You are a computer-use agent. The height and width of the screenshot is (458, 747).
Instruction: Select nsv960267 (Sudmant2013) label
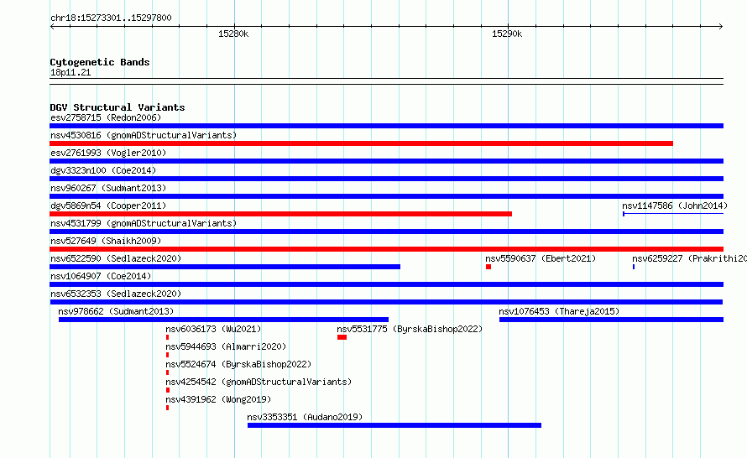[108, 188]
